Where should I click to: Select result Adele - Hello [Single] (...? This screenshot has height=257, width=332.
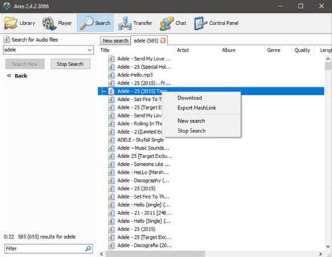click(x=144, y=221)
